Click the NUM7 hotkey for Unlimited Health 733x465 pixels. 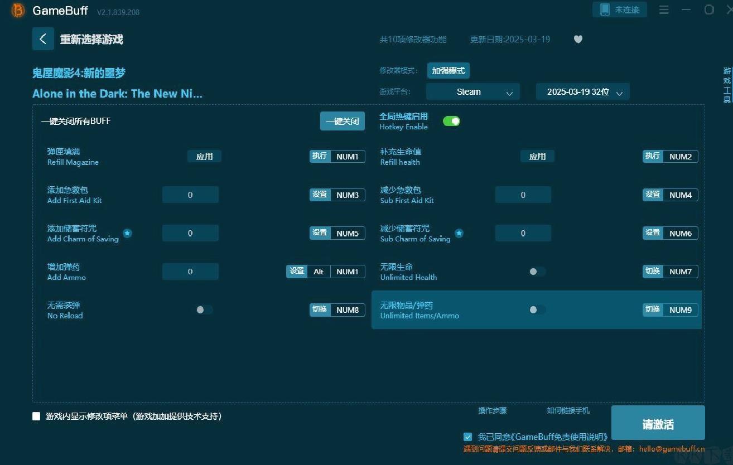[x=681, y=272]
